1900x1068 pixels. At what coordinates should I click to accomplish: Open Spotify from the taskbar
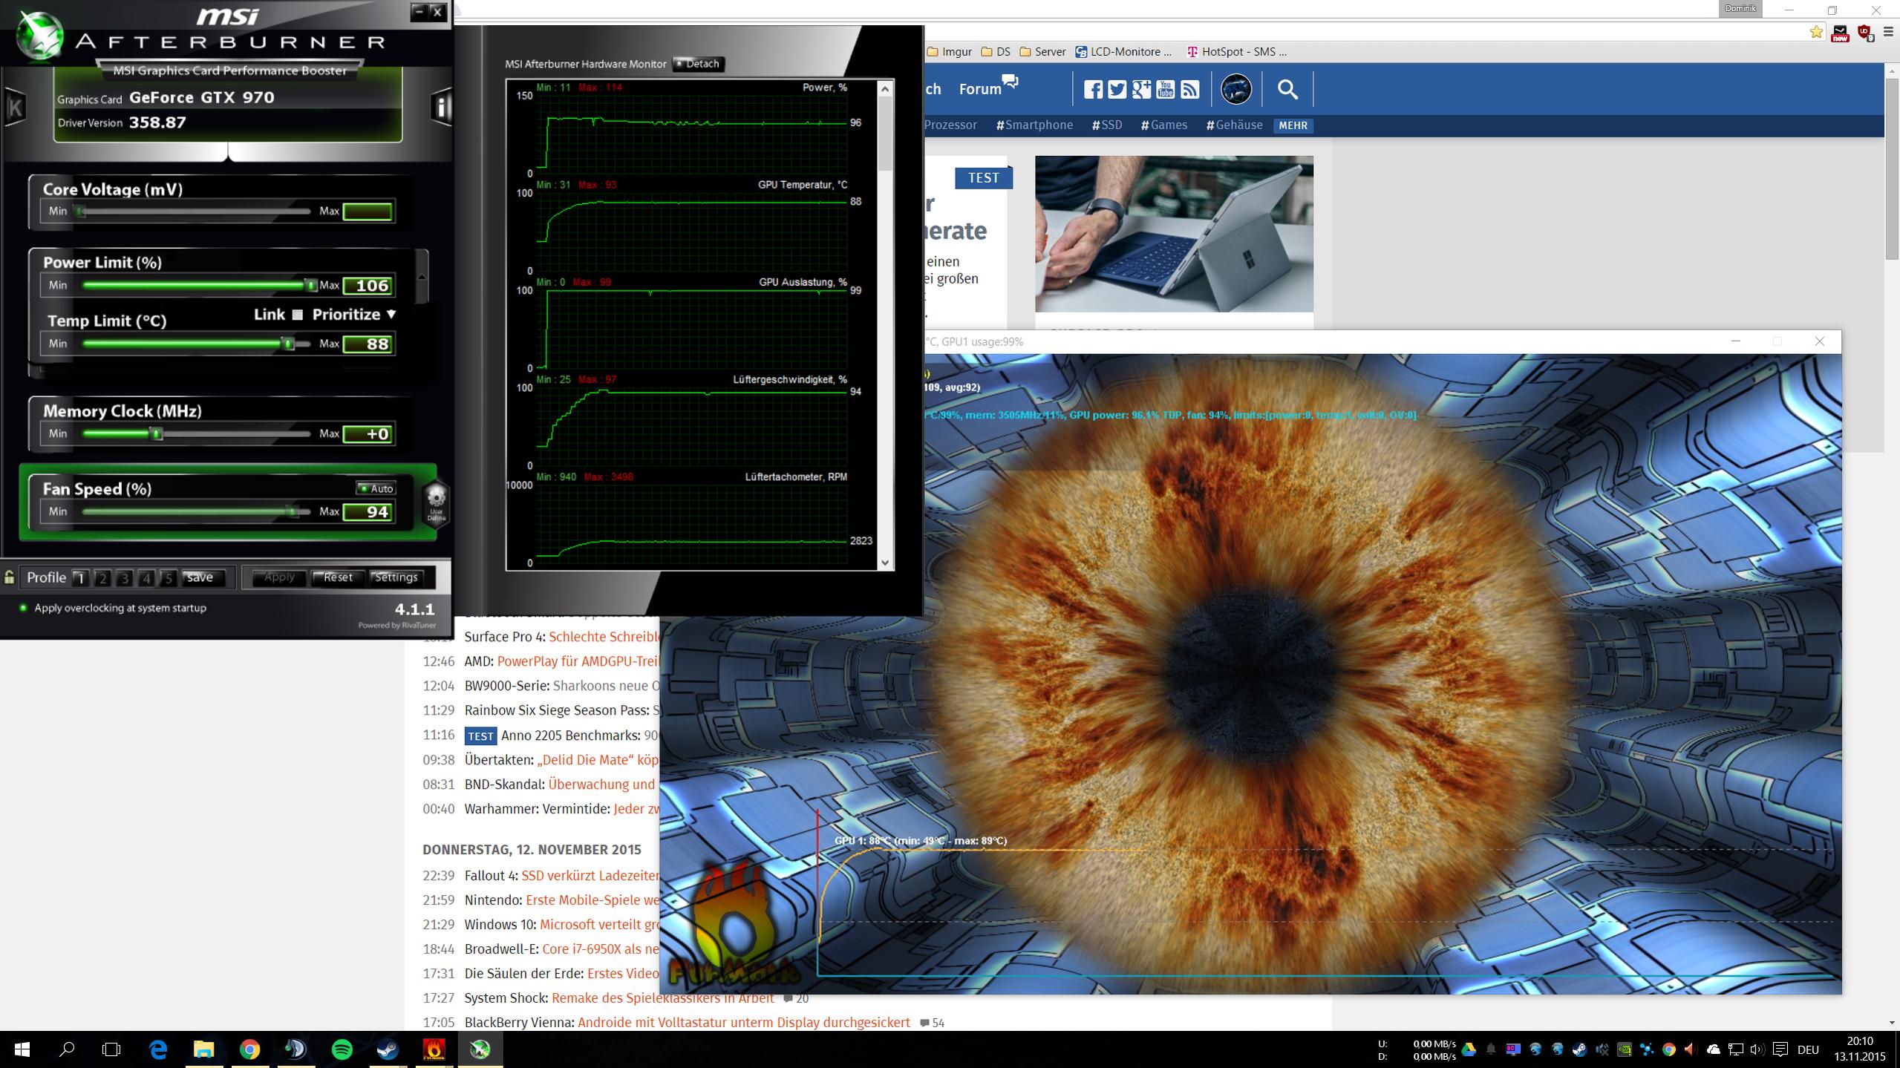click(342, 1049)
